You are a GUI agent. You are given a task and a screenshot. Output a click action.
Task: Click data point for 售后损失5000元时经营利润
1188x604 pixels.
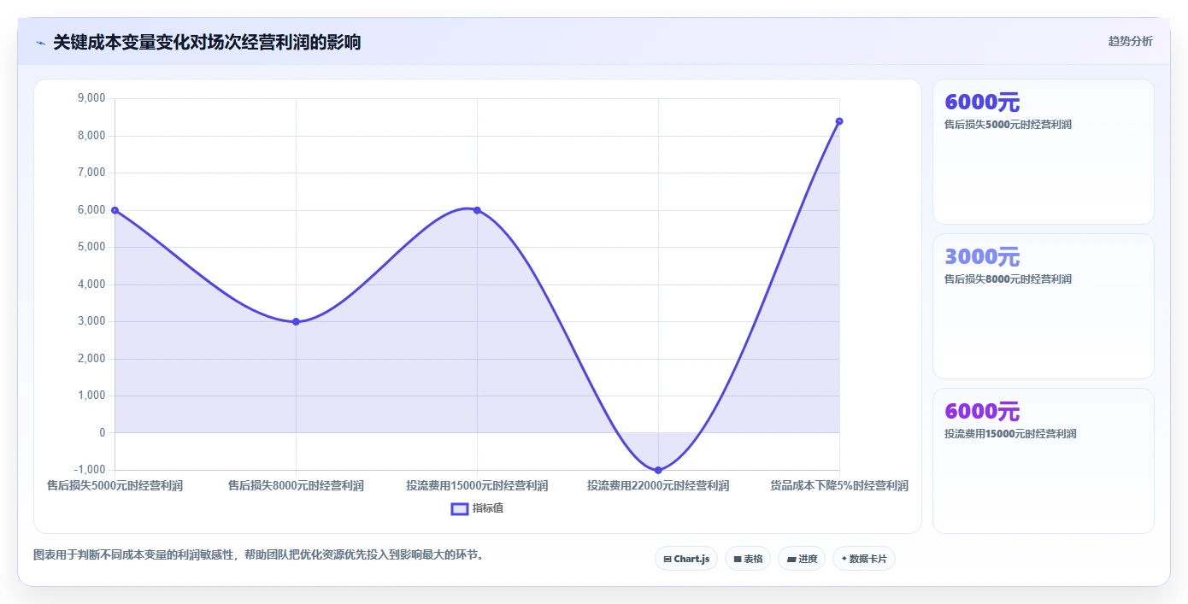click(115, 210)
